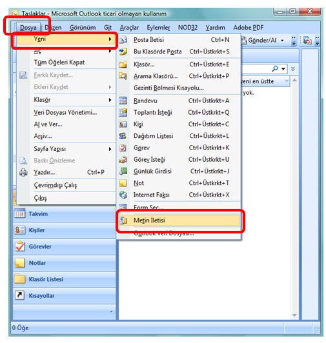
Task: Open the Dosya menu
Action: click(28, 28)
